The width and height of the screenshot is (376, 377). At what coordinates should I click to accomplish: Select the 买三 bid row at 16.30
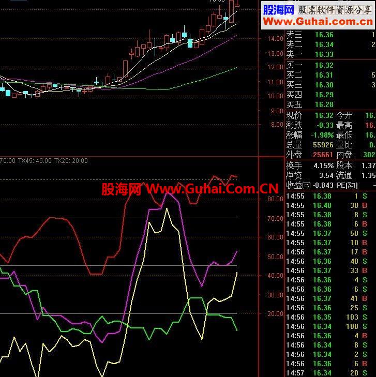point(330,85)
